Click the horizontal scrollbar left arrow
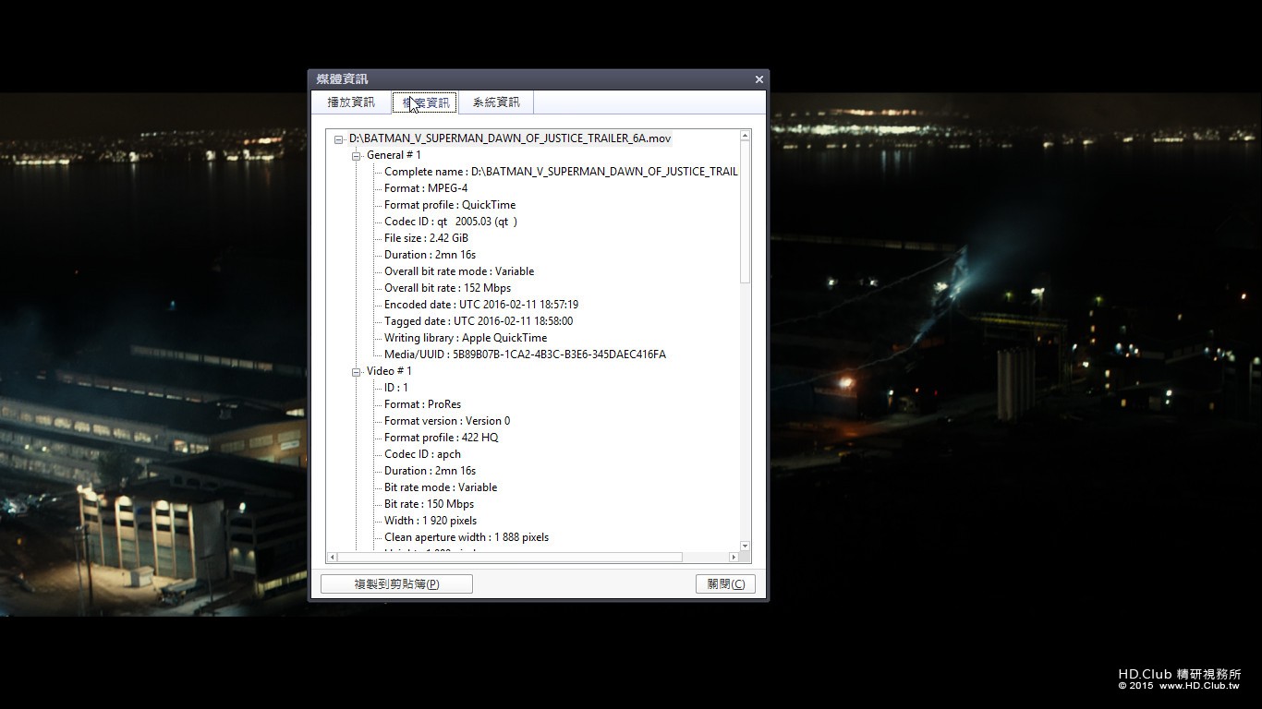1262x709 pixels. pos(333,557)
